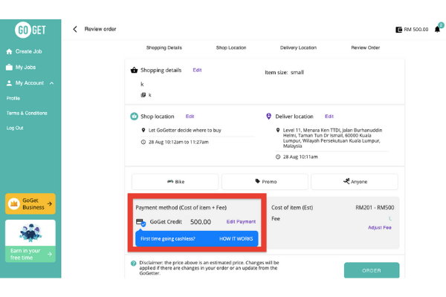Click Edit Payment link

pyautogui.click(x=241, y=222)
